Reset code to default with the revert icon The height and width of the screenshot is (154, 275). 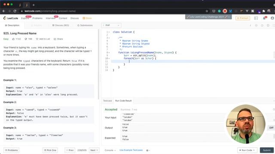tap(262, 25)
